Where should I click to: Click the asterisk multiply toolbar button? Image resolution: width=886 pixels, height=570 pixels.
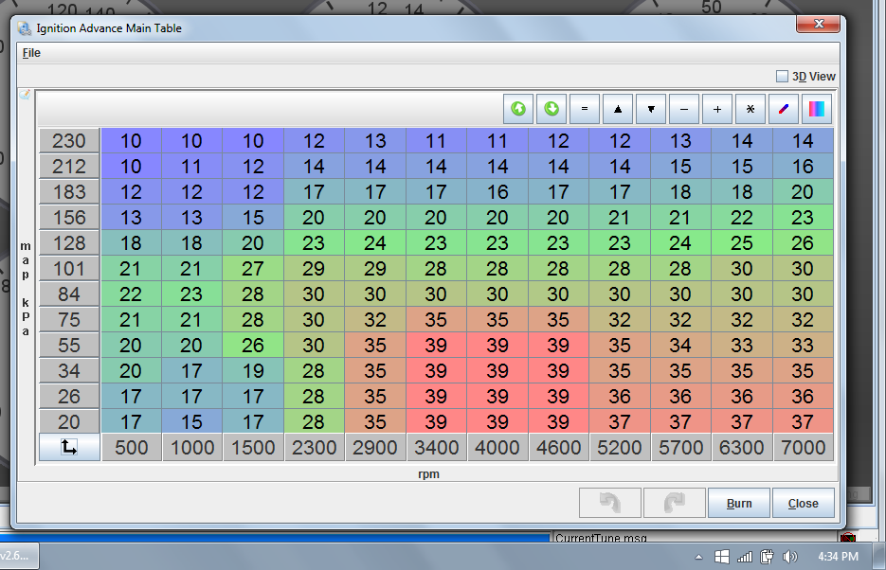[x=750, y=109]
